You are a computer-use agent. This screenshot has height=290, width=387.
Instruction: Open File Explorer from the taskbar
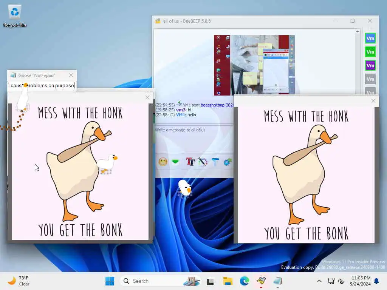click(228, 281)
